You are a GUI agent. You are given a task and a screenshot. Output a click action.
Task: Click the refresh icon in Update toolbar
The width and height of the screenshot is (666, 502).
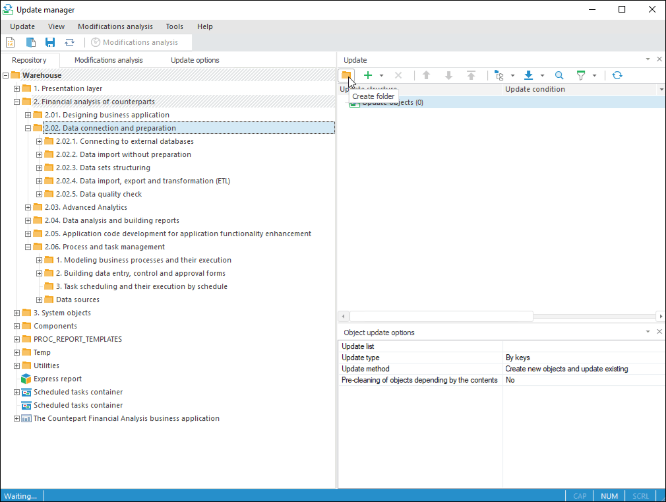pyautogui.click(x=617, y=75)
